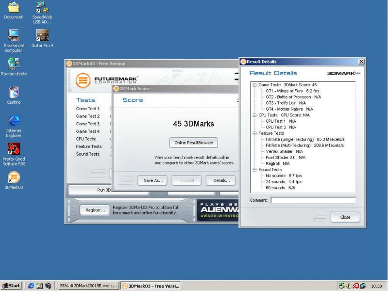Select the Vertex Shader row
388x291 pixels.
point(284,151)
